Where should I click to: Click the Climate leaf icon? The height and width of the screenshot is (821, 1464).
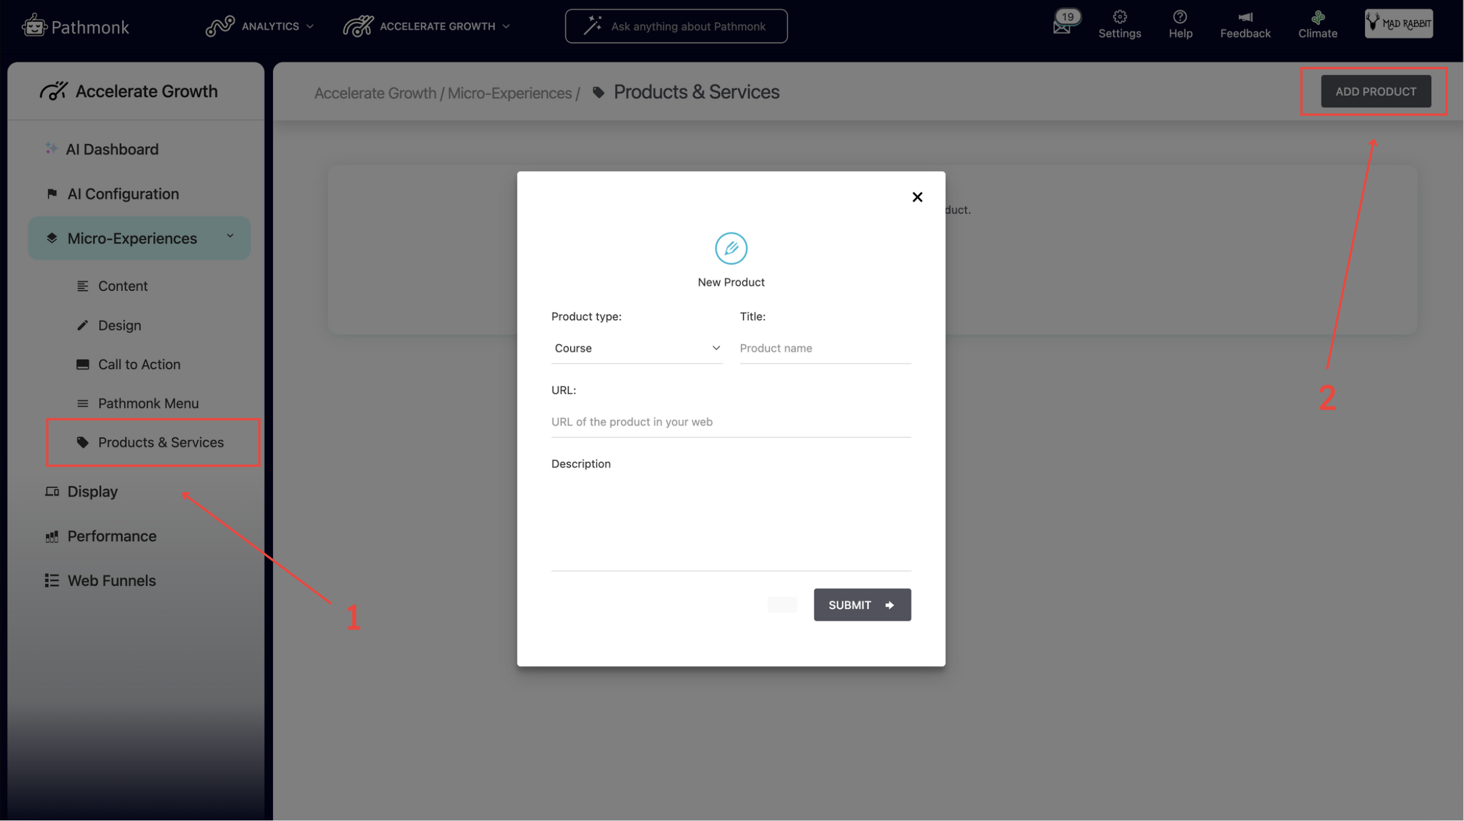point(1317,18)
